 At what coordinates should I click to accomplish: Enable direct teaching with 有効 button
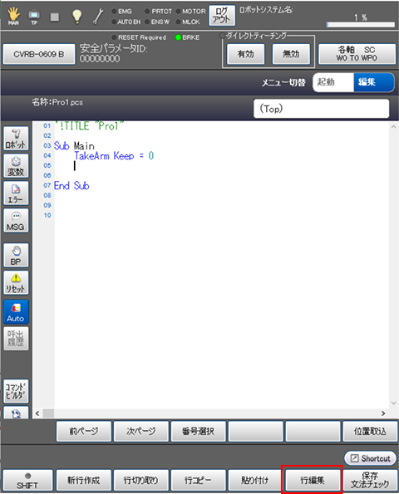[246, 54]
